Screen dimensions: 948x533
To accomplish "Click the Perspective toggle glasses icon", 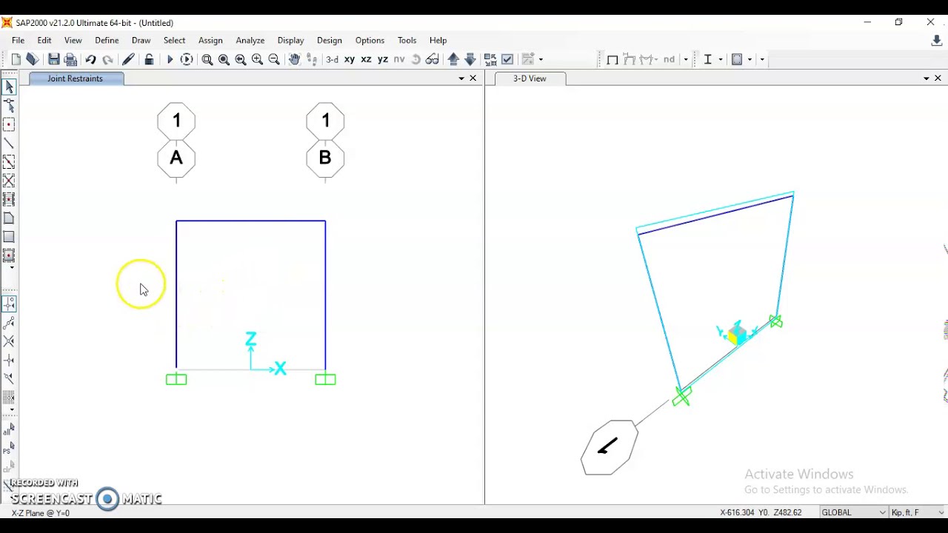I will (x=433, y=59).
